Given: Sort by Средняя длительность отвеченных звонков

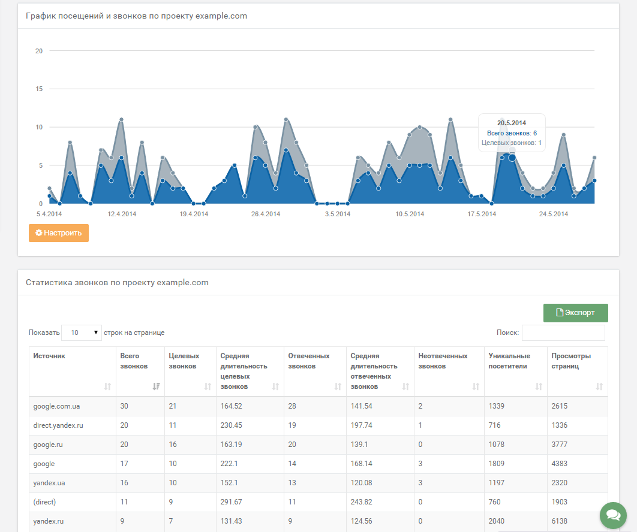Looking at the screenshot, I should [405, 386].
